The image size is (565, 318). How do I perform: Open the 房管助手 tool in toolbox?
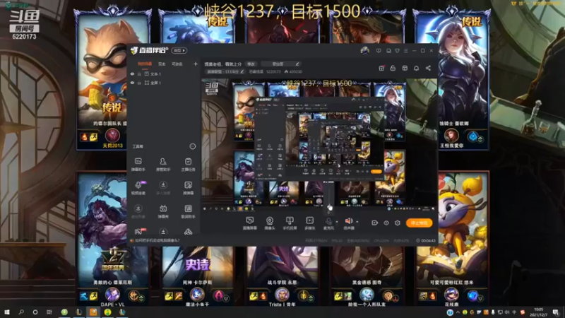(163, 164)
